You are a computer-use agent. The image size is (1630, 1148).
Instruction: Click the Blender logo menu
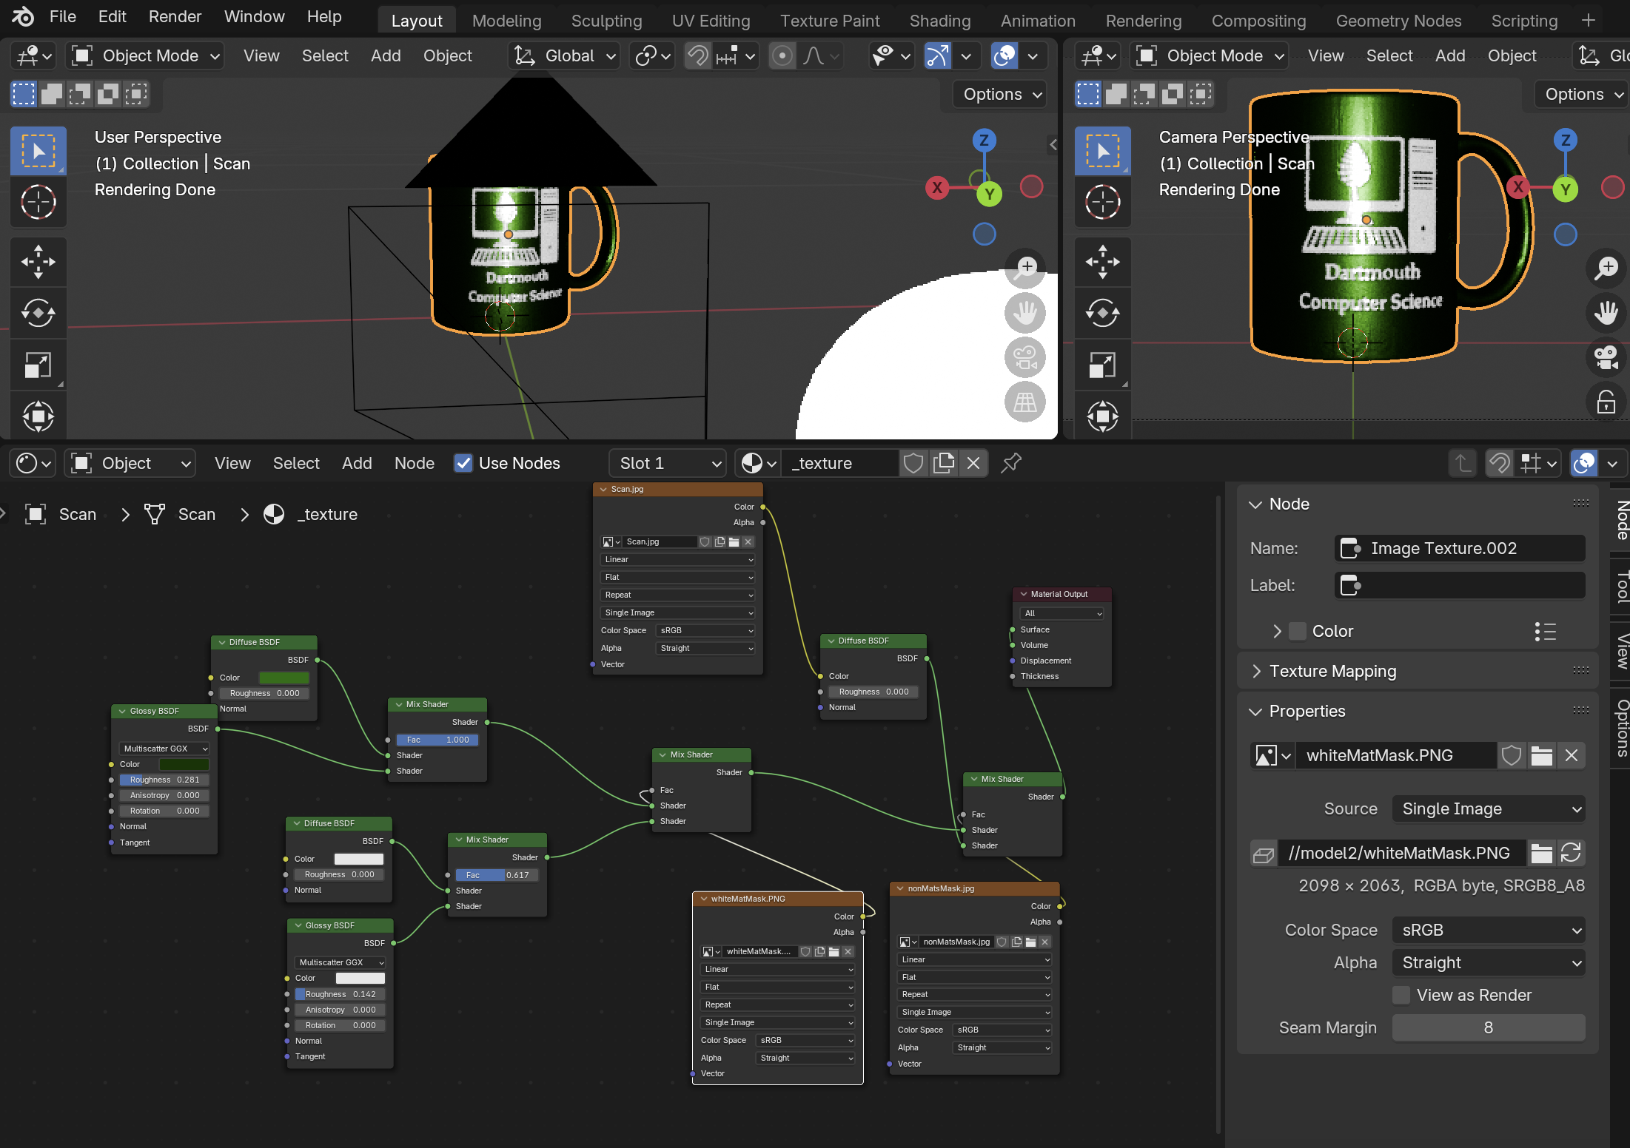coord(23,16)
